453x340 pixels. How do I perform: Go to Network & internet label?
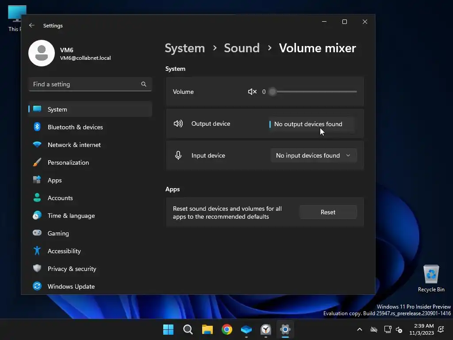74,145
